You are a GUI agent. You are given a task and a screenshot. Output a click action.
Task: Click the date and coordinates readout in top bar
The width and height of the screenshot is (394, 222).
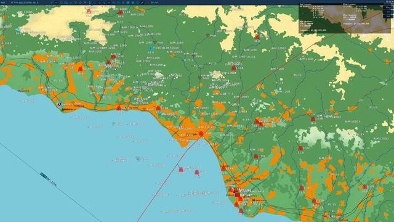point(25,2)
